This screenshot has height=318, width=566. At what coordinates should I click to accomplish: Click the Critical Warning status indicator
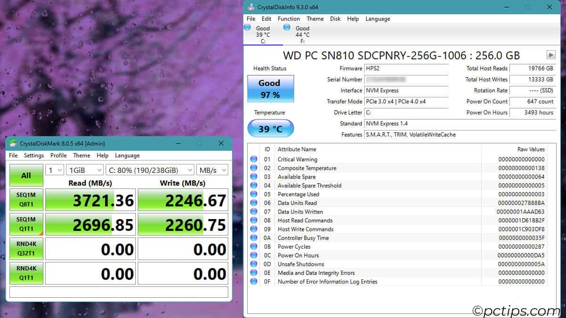click(x=254, y=159)
